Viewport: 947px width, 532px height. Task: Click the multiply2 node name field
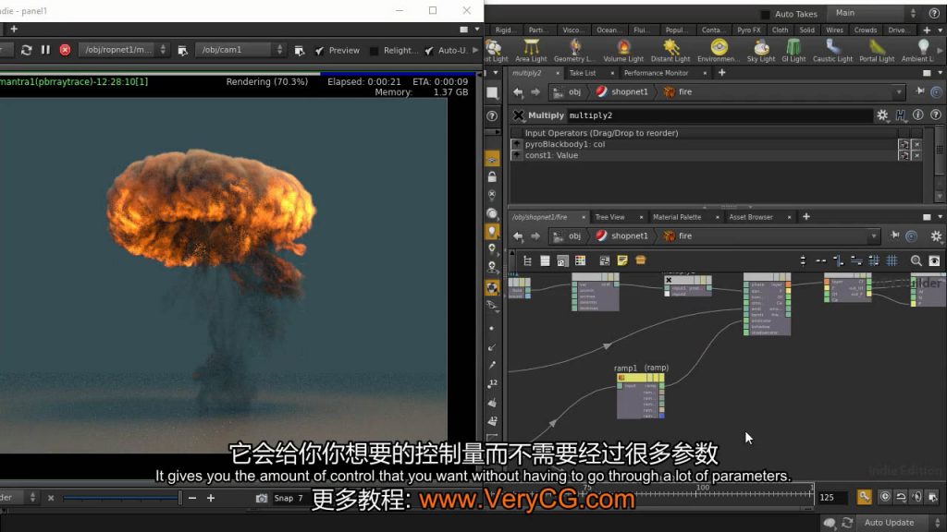click(x=719, y=115)
